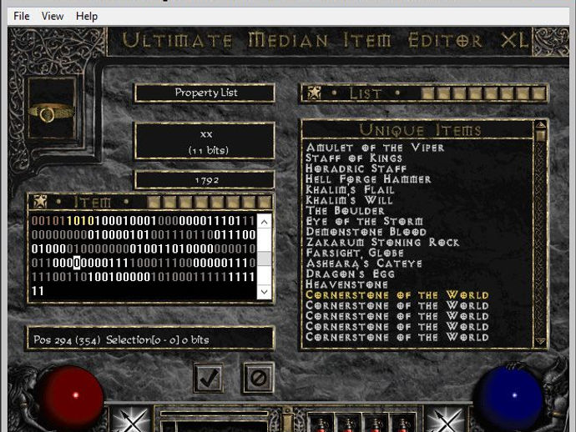576x432 pixels.
Task: Open the View menu
Action: pyautogui.click(x=52, y=16)
